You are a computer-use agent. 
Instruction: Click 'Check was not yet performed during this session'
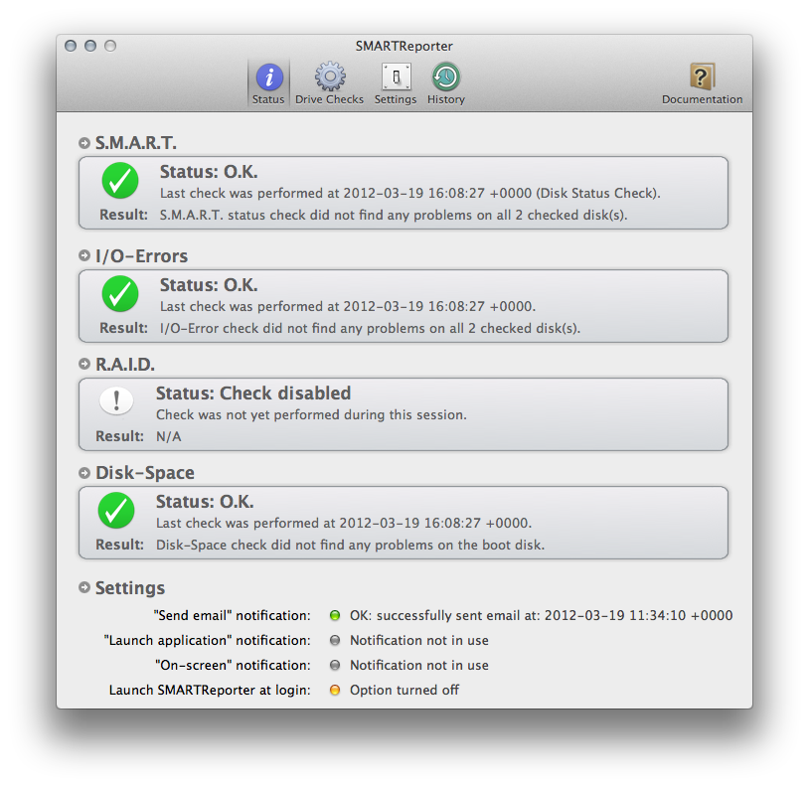311,415
